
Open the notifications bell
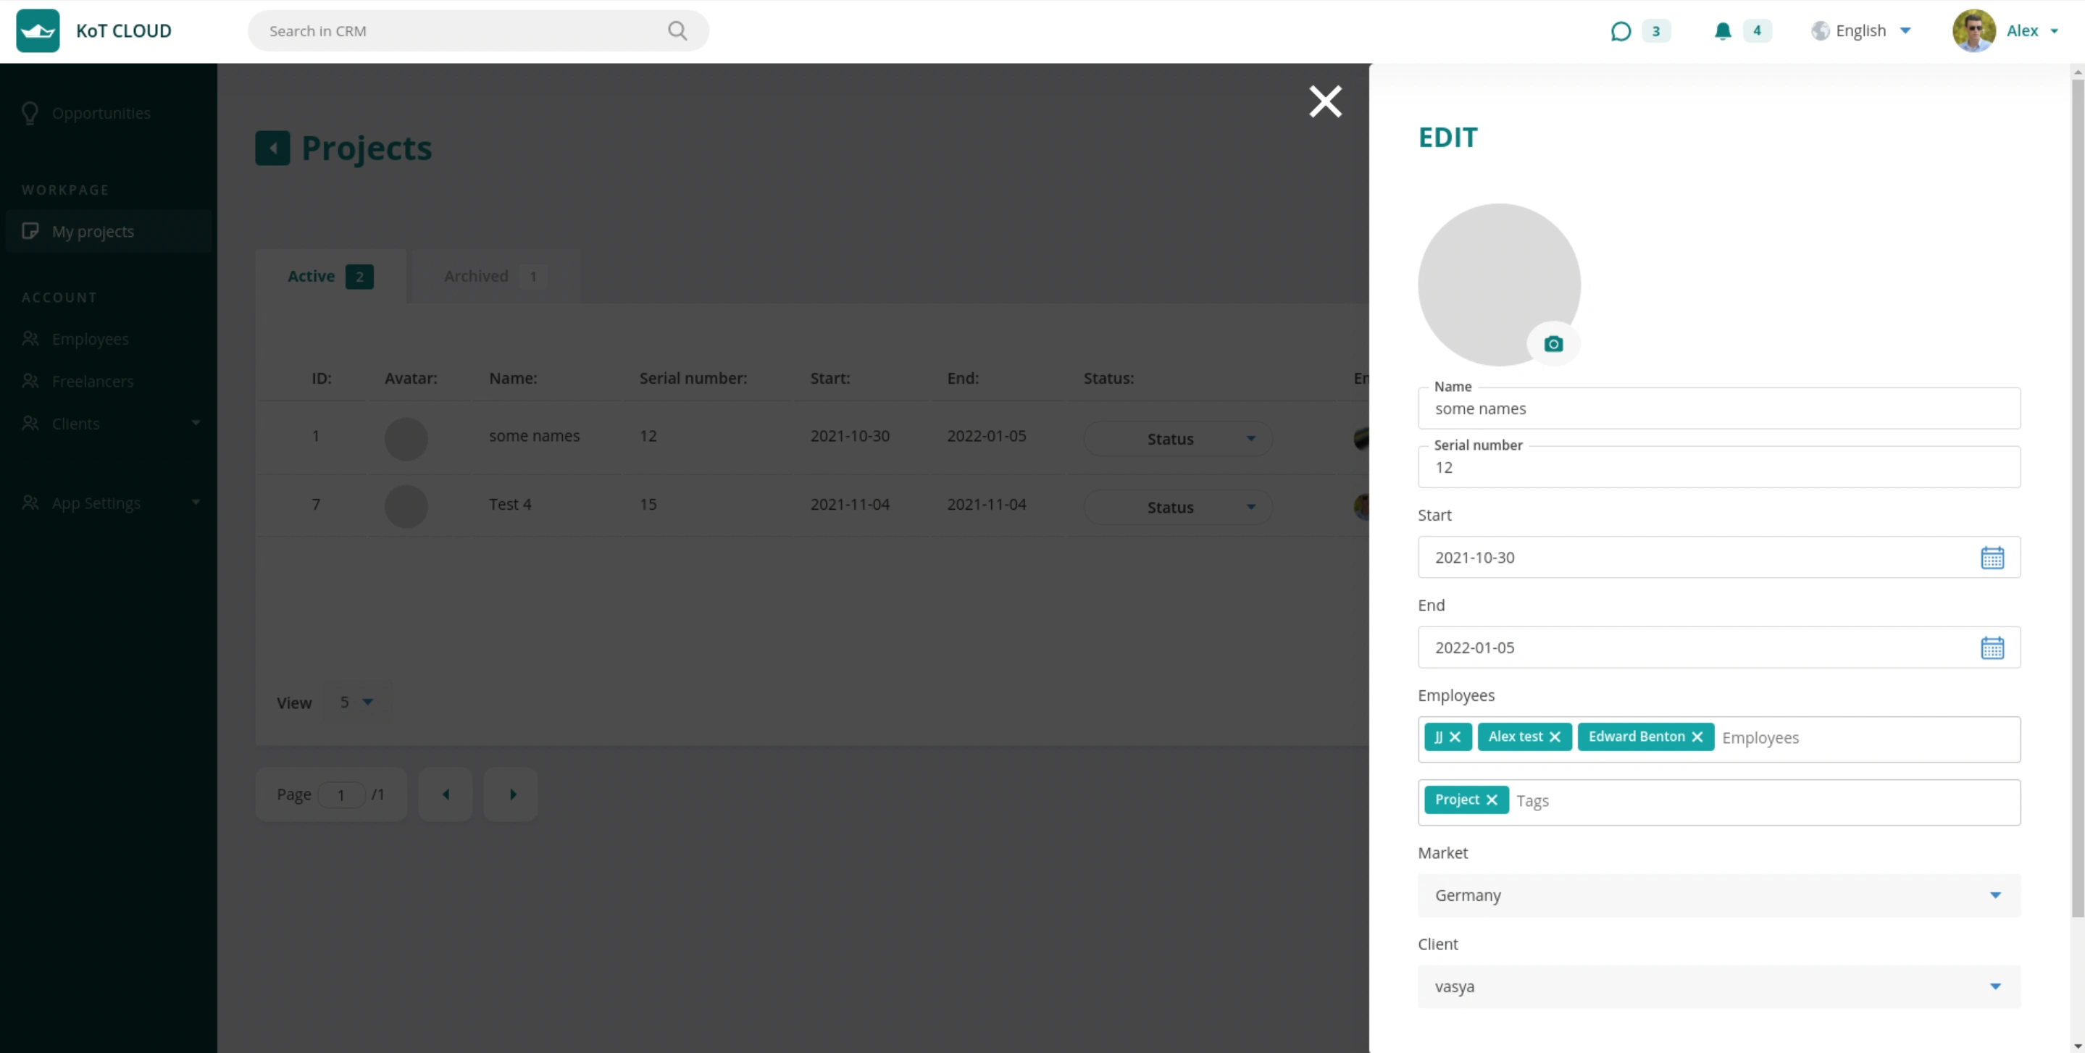[x=1722, y=30]
